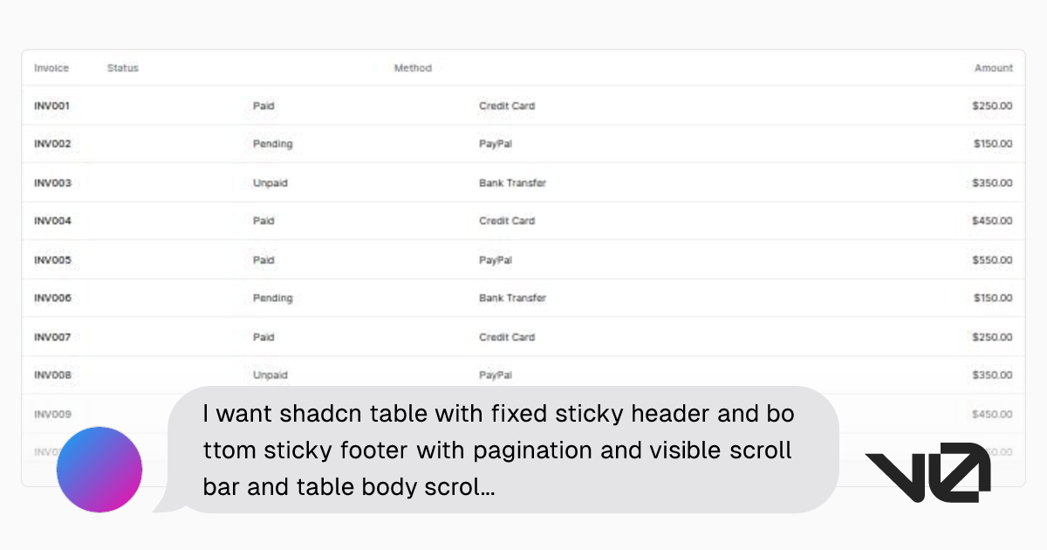Click the $350.00 amount for INV008

pyautogui.click(x=992, y=375)
